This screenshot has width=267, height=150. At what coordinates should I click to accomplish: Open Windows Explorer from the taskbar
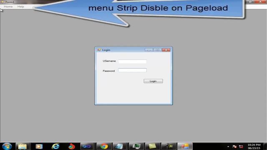23,146
